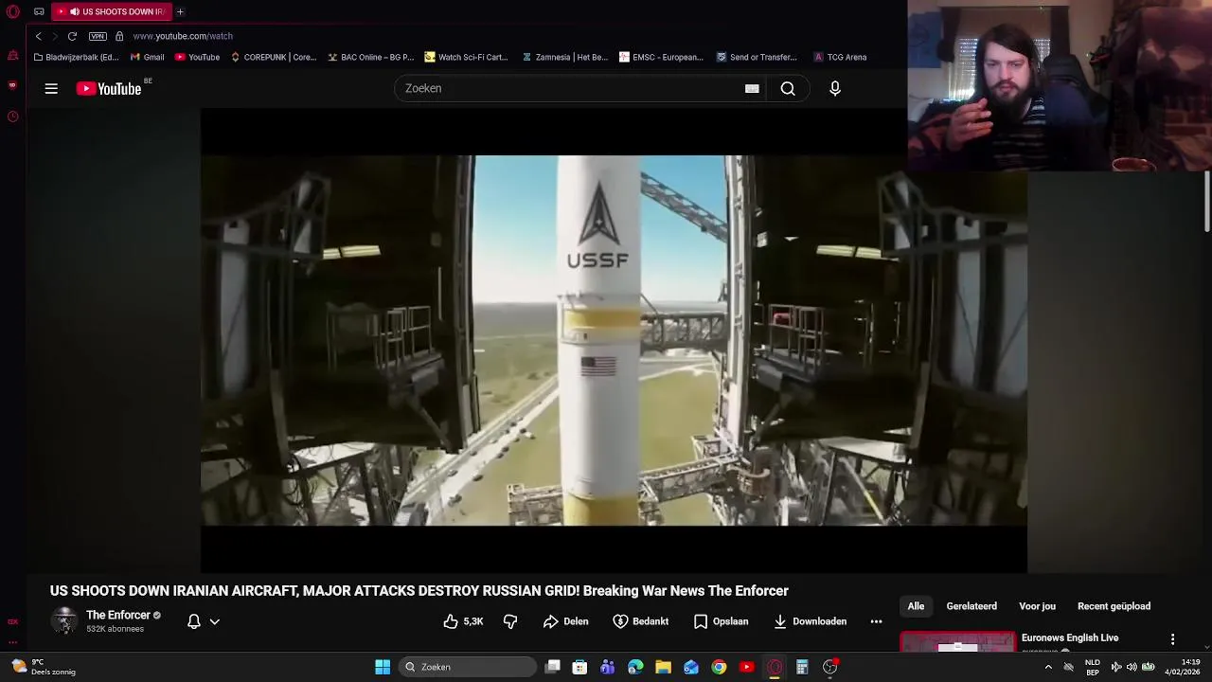The width and height of the screenshot is (1212, 682).
Task: Open the Send or Transfer bookmark
Action: [x=757, y=57]
